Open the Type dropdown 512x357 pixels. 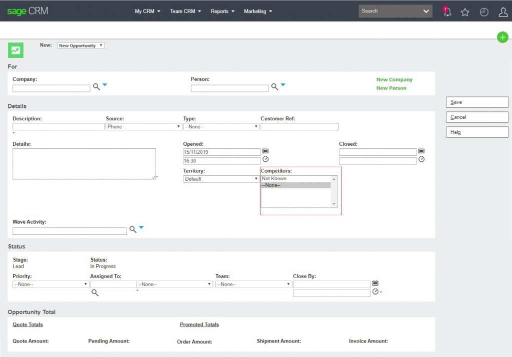coord(221,127)
